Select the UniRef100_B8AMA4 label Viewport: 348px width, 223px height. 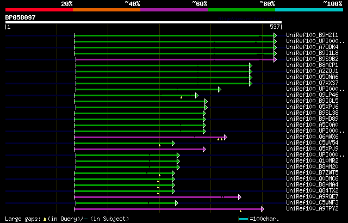tap(312, 185)
